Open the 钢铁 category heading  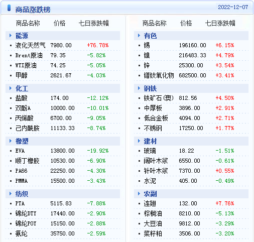click(x=150, y=88)
